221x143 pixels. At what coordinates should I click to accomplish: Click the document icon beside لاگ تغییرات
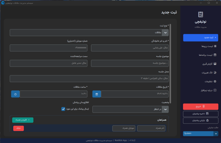(215, 73)
